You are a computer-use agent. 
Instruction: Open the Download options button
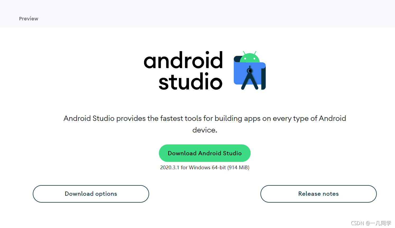point(91,194)
